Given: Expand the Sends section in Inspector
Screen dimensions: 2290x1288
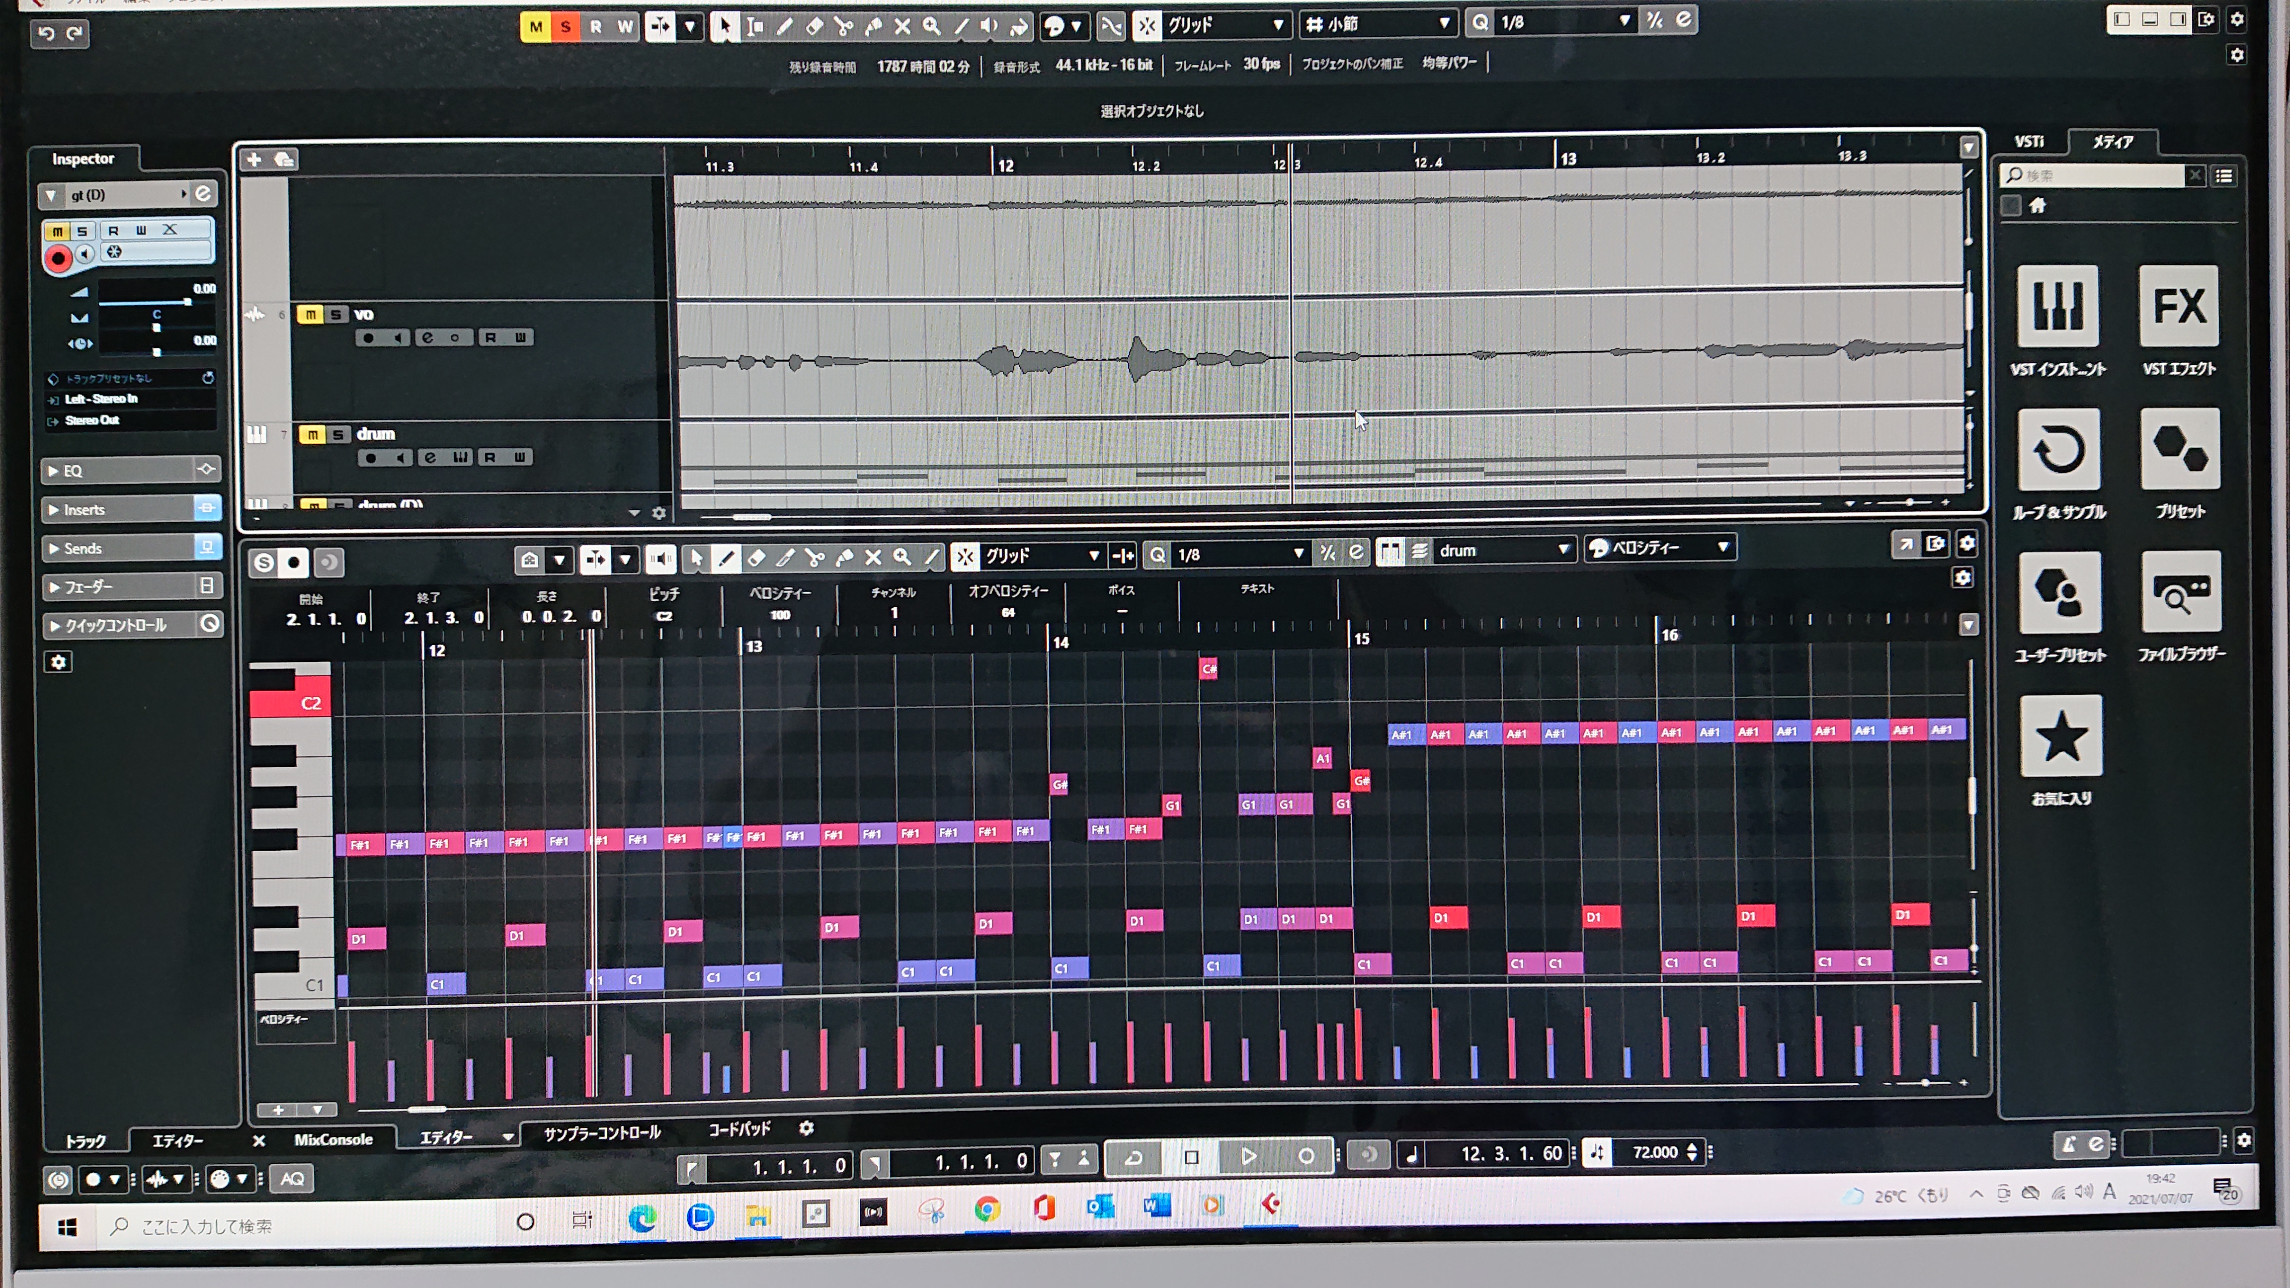Looking at the screenshot, I should (131, 548).
